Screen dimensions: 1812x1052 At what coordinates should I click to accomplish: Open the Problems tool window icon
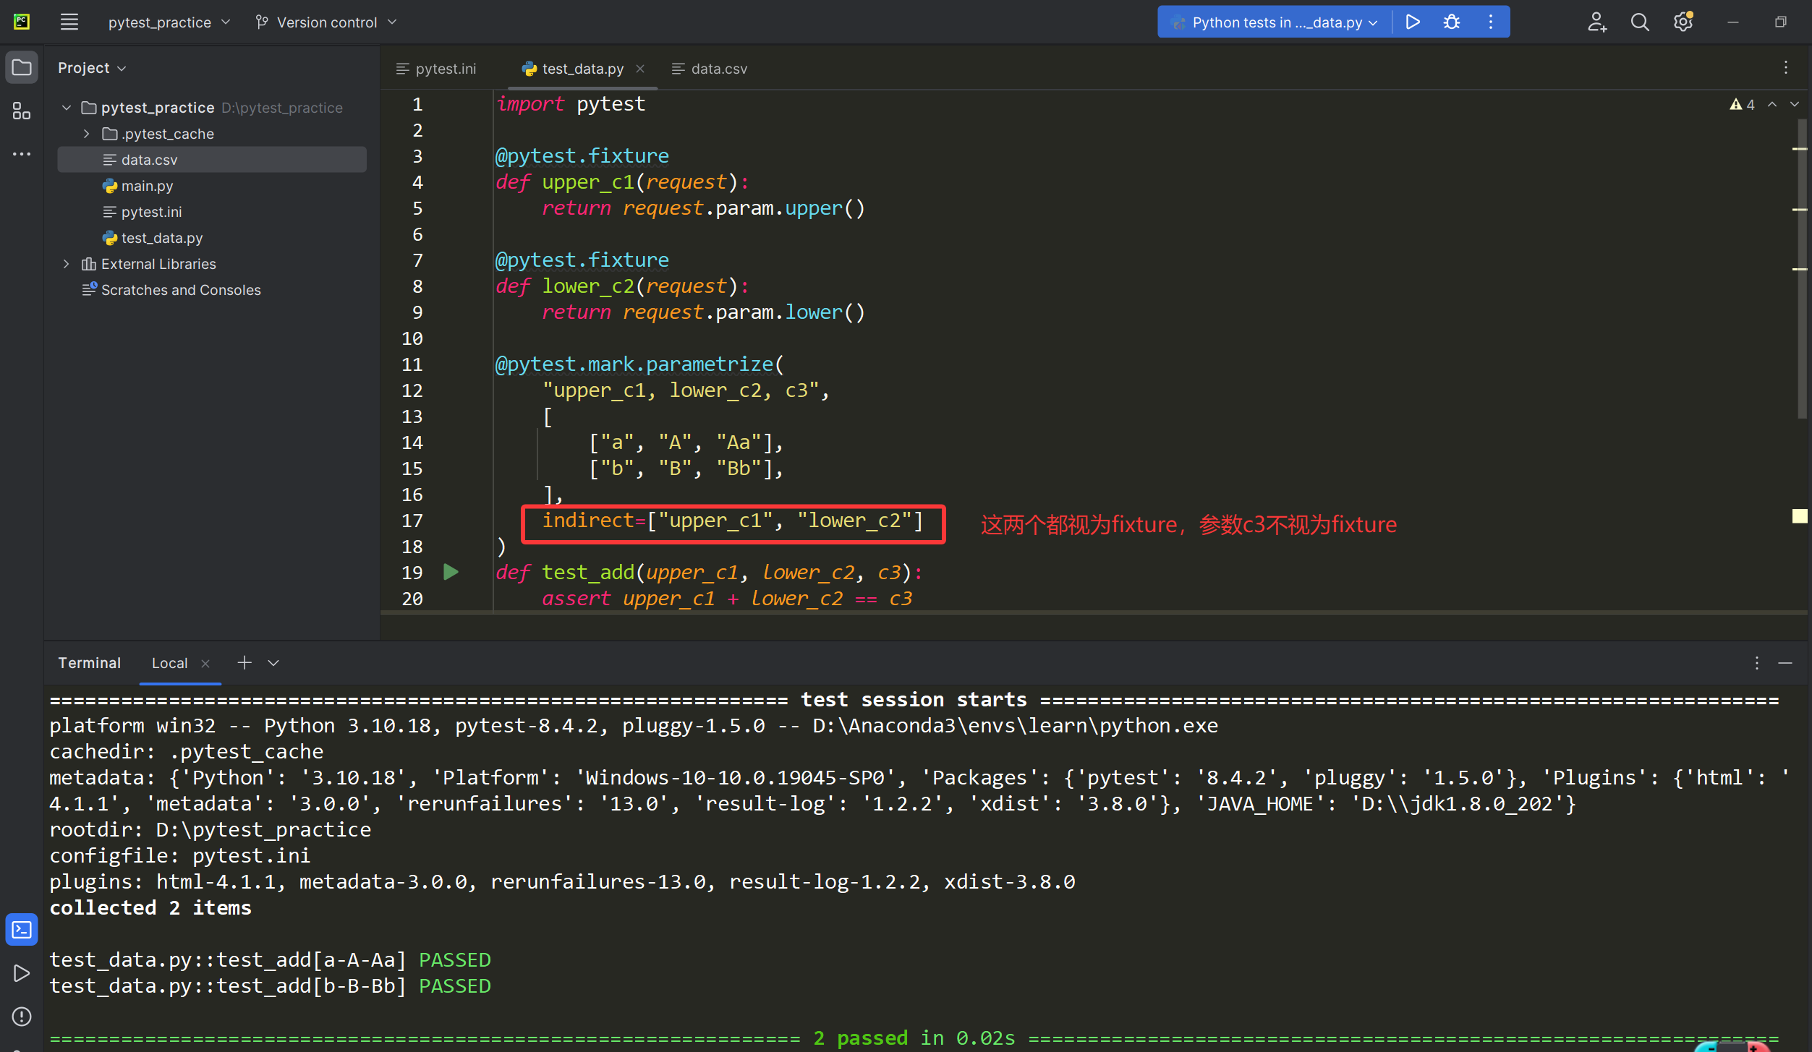point(22,1016)
